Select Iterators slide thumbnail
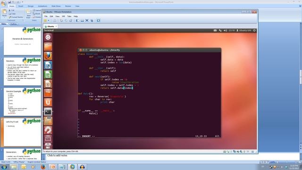Viewport: 302px width, 170px height. coord(22,71)
